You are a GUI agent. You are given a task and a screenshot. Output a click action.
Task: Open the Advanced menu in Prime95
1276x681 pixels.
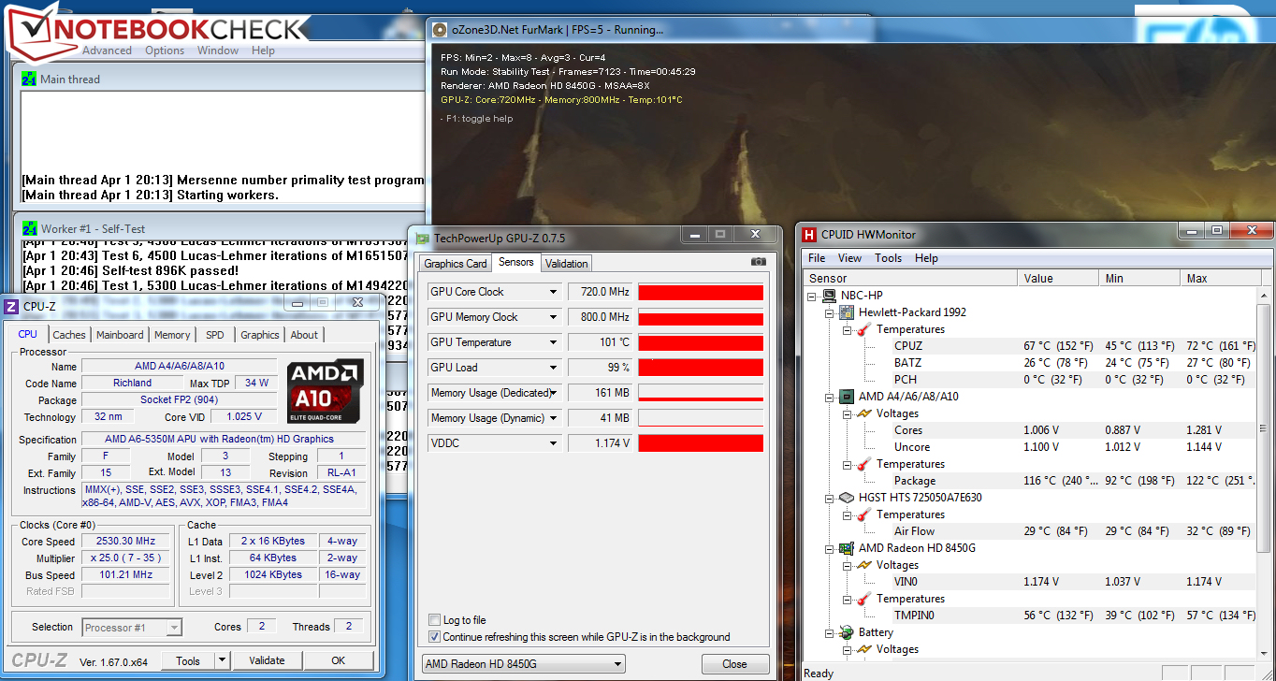pyautogui.click(x=107, y=51)
